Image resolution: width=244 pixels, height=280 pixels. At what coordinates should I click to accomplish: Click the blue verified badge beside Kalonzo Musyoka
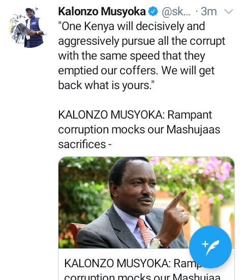[153, 12]
